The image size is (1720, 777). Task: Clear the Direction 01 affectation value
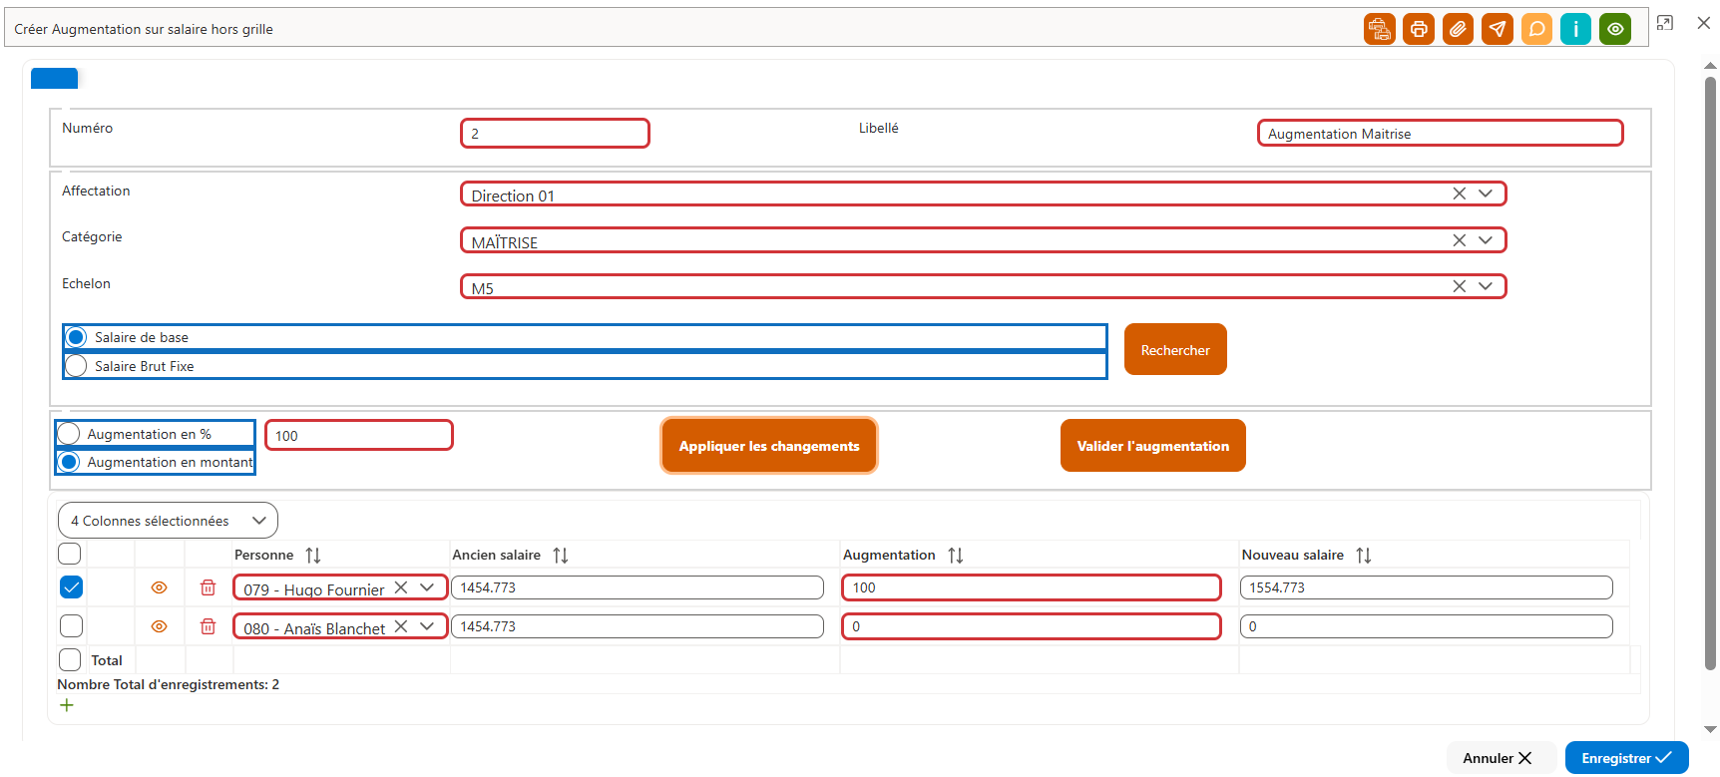[x=1459, y=194]
